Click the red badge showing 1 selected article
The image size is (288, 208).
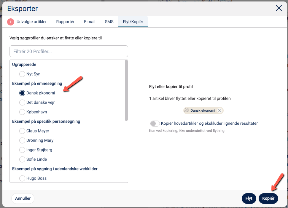point(11,22)
